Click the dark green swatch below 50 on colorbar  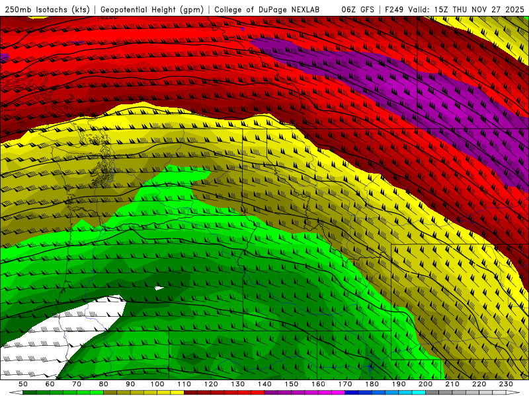(x=30, y=393)
